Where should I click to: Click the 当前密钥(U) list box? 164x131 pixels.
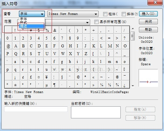(96, 112)
